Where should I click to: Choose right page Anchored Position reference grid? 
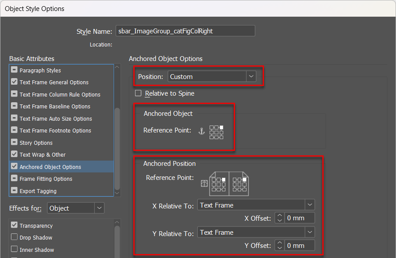(x=240, y=184)
